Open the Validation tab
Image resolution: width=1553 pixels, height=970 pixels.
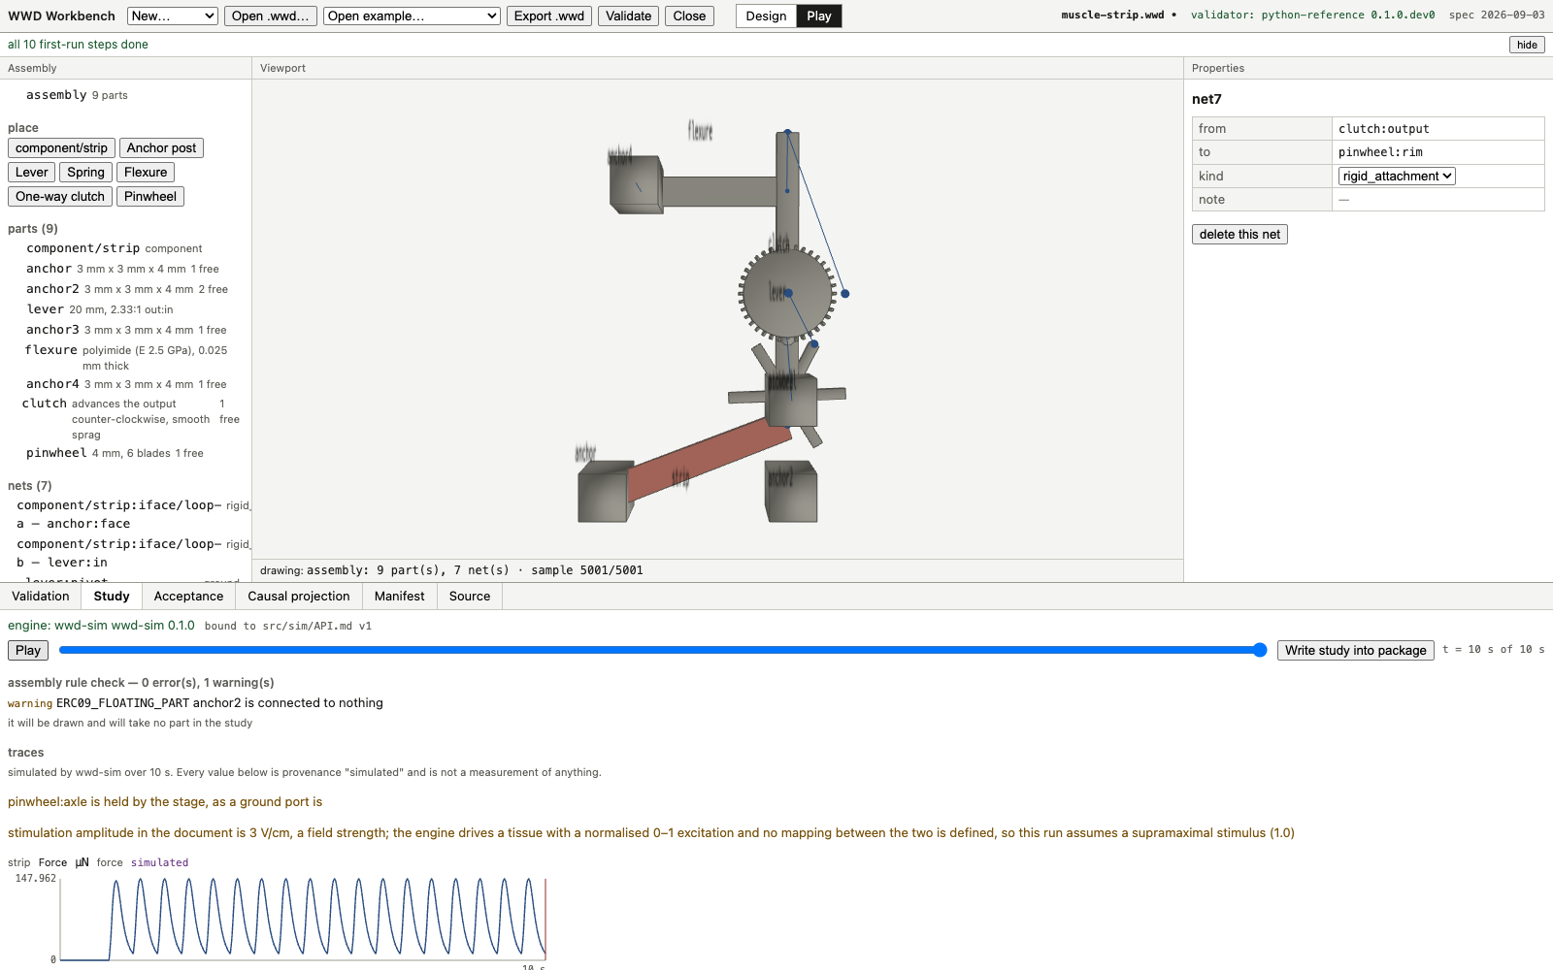click(x=41, y=596)
